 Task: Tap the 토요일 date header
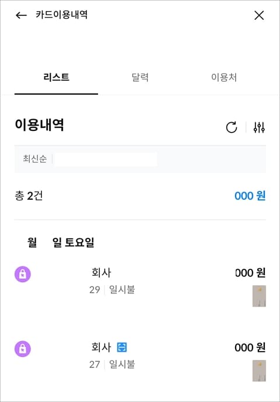79,242
